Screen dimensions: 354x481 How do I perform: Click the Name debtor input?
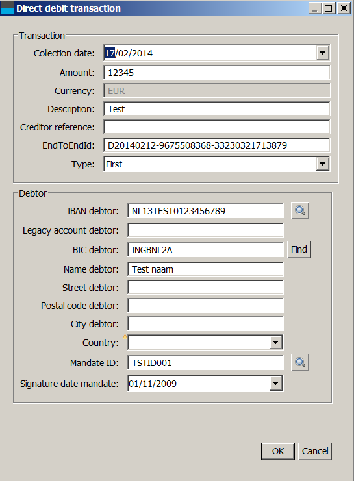coord(205,269)
